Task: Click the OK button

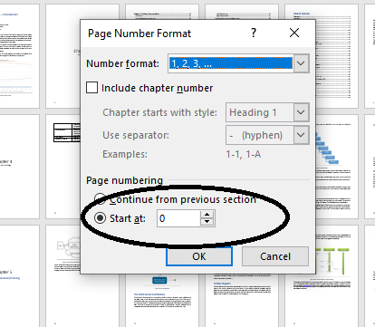Action: 199,256
